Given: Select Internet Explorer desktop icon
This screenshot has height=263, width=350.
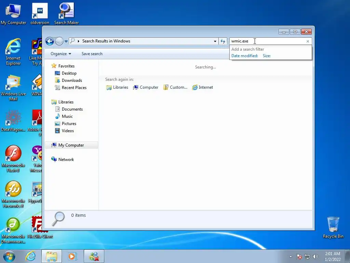Looking at the screenshot, I should [x=13, y=52].
